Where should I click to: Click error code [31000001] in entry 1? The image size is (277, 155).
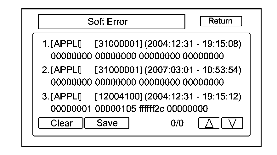coord(119,44)
